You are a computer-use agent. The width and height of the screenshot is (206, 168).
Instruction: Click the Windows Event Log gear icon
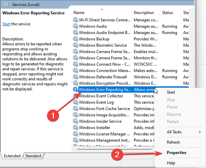[75, 103]
